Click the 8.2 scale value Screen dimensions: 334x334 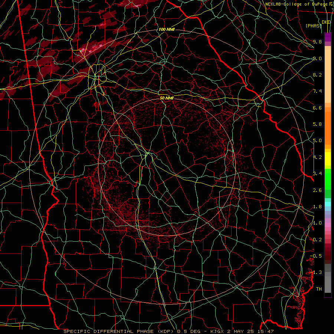(317, 75)
